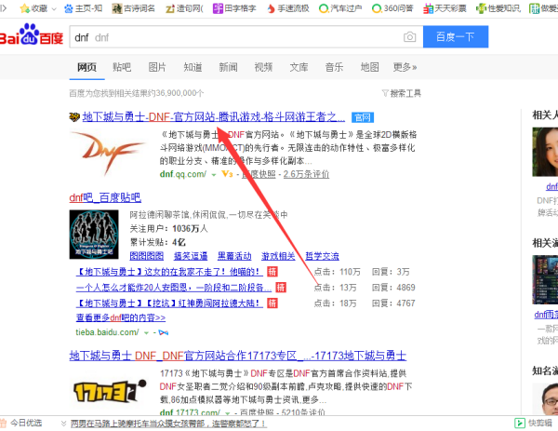Expand the chevron next to 今日优选
Screen dimensions: 558x431
pyautogui.click(x=63, y=424)
